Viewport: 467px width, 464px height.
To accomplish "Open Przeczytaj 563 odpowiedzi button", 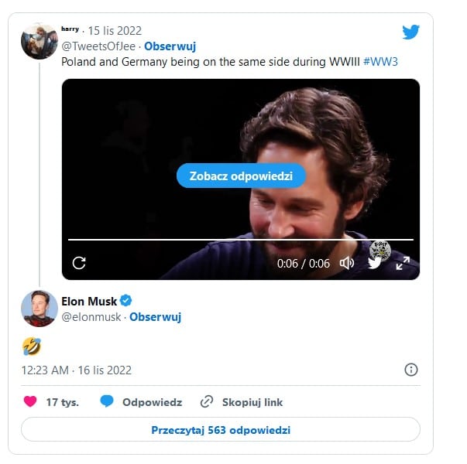I will click(x=221, y=429).
